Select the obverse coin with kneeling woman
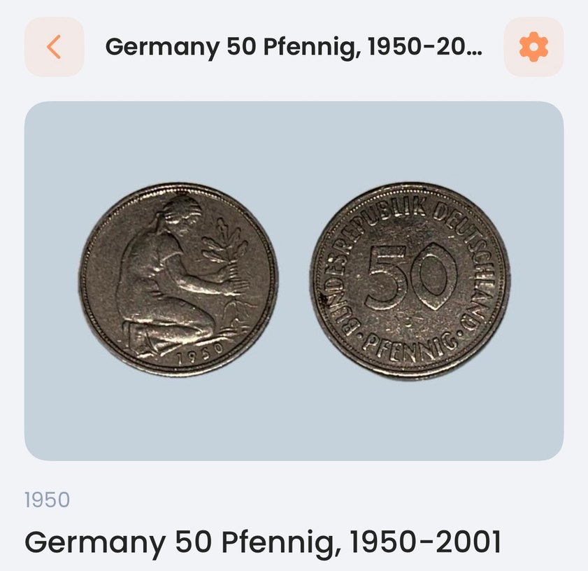This screenshot has height=571, width=588. point(178,280)
